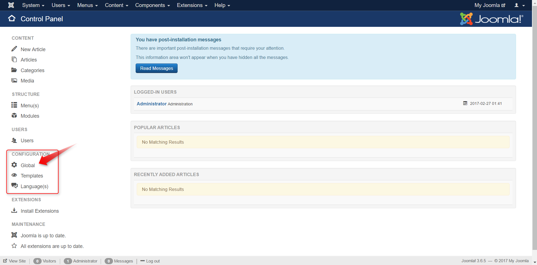Viewport: 537px width, 265px height.
Task: Click 'You have post-installation messages' heading
Action: point(178,40)
